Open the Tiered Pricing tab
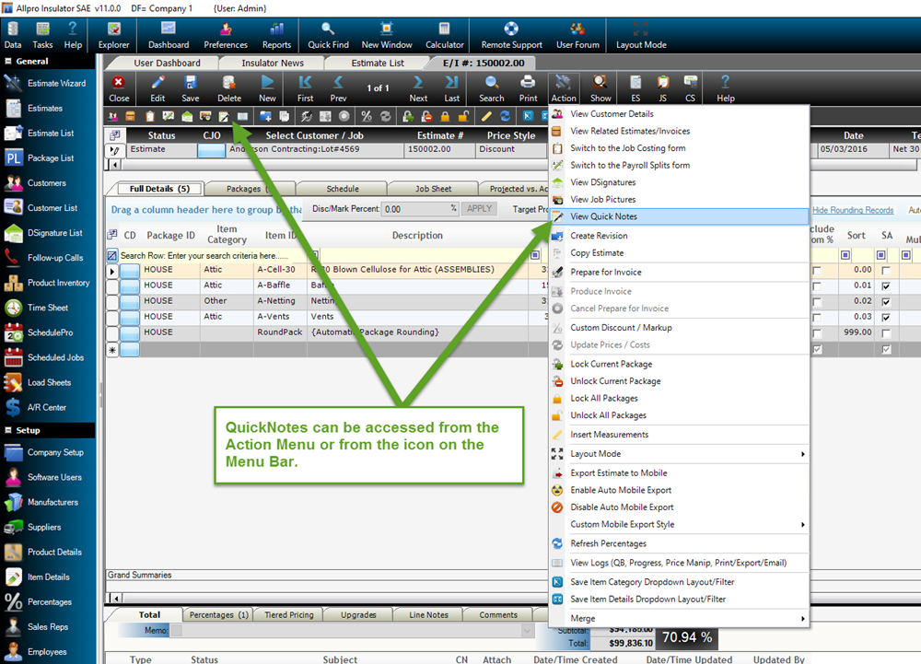 pyautogui.click(x=288, y=614)
